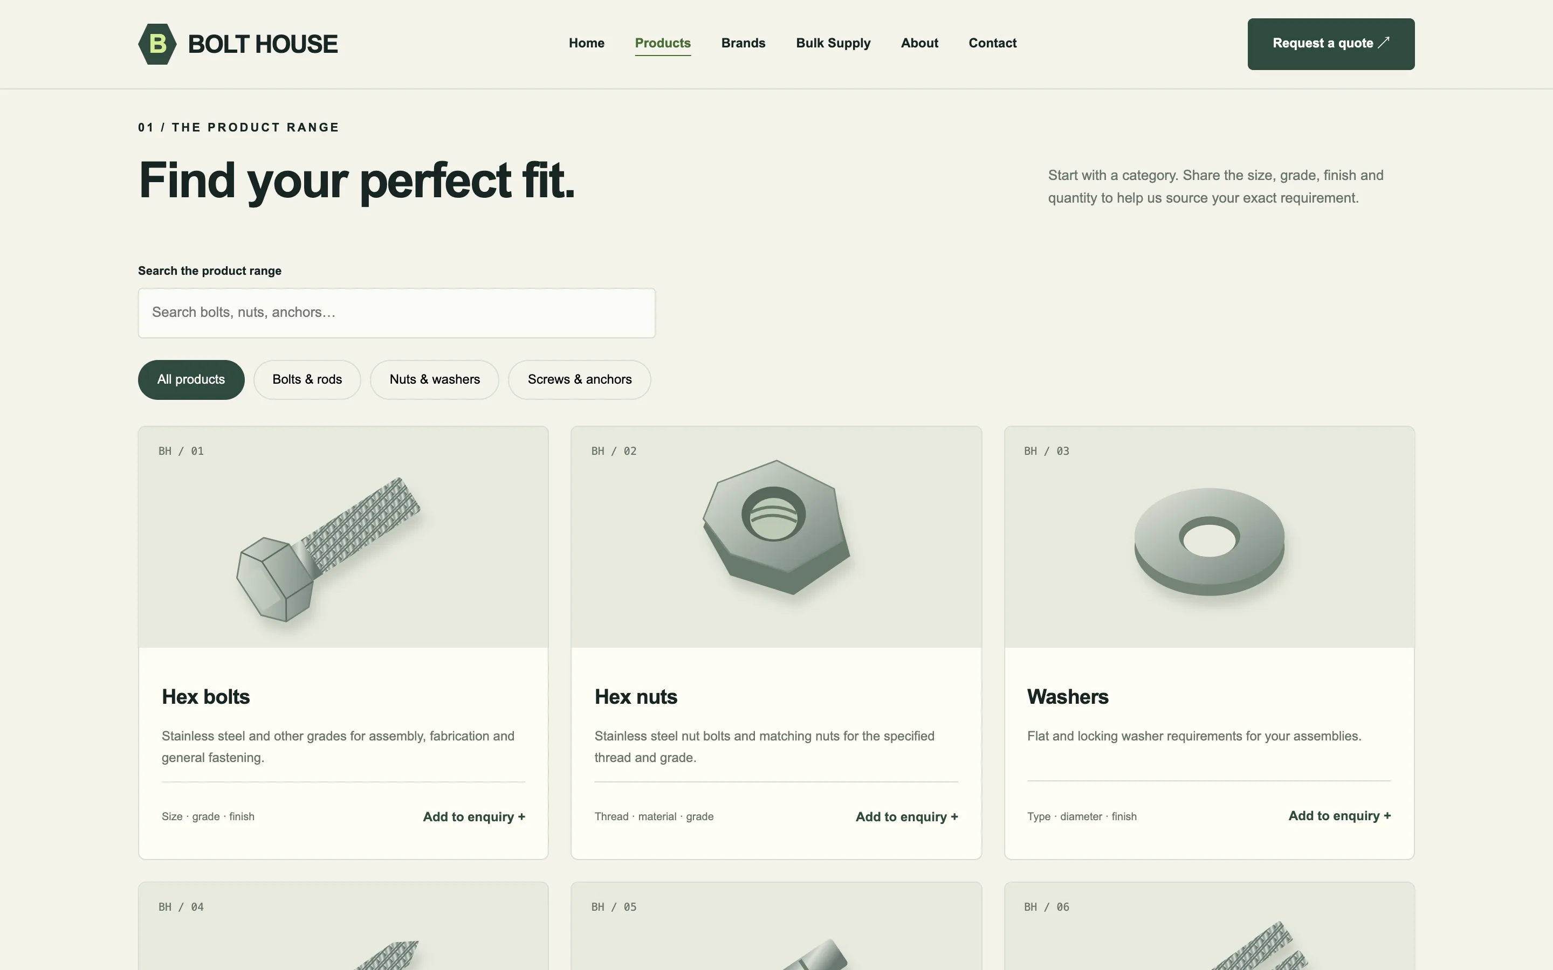
Task: Add Washers to enquiry
Action: (x=1339, y=815)
